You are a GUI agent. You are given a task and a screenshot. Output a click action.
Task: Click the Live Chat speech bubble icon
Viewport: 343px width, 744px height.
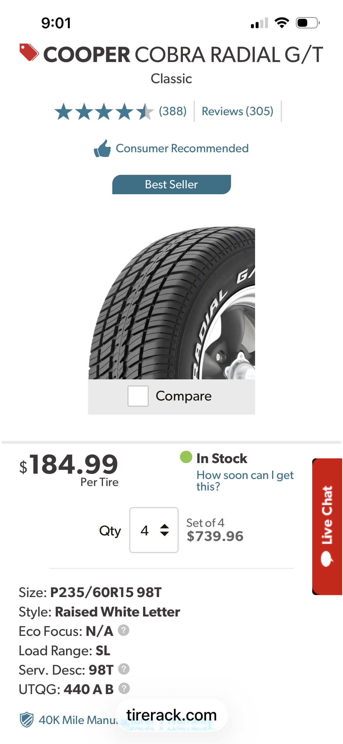pyautogui.click(x=327, y=558)
